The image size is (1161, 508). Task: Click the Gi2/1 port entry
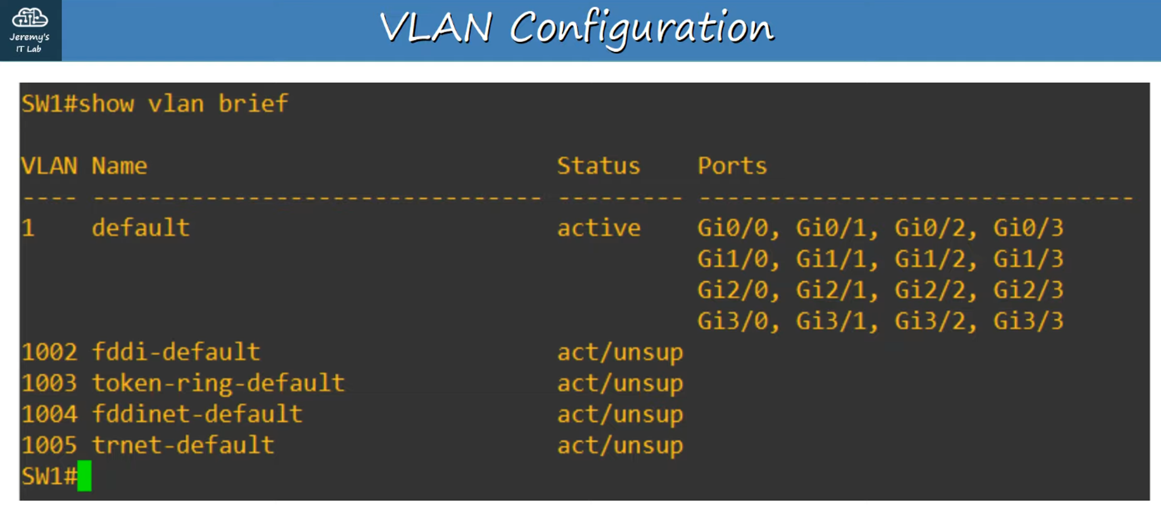pyautogui.click(x=831, y=290)
